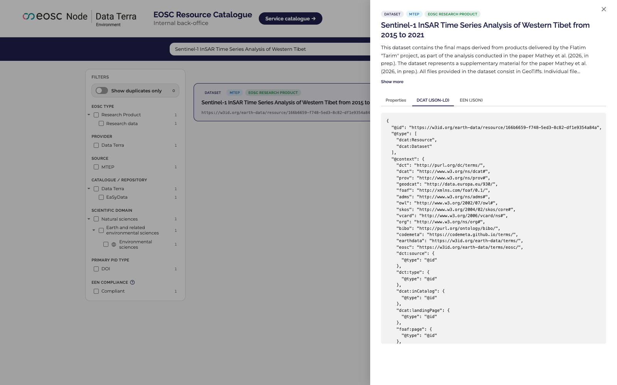Open the EEN (JSON) tab
Screen dimensions: 617x385
pos(471,100)
